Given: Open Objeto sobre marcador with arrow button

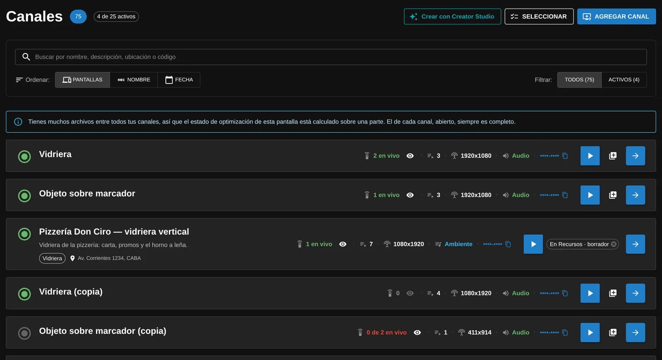Looking at the screenshot, I should point(636,195).
